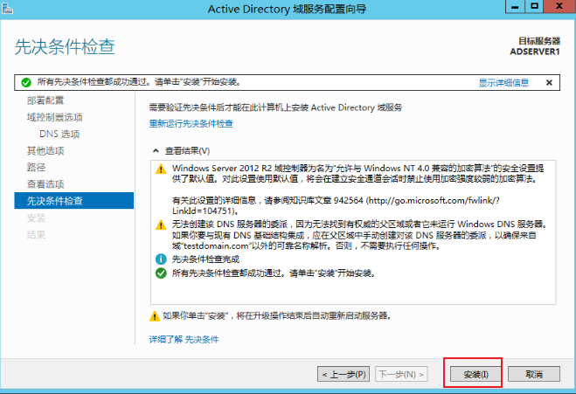The image size is (576, 394).
Task: Click the 安装 step in sidebar
Action: pyautogui.click(x=36, y=218)
